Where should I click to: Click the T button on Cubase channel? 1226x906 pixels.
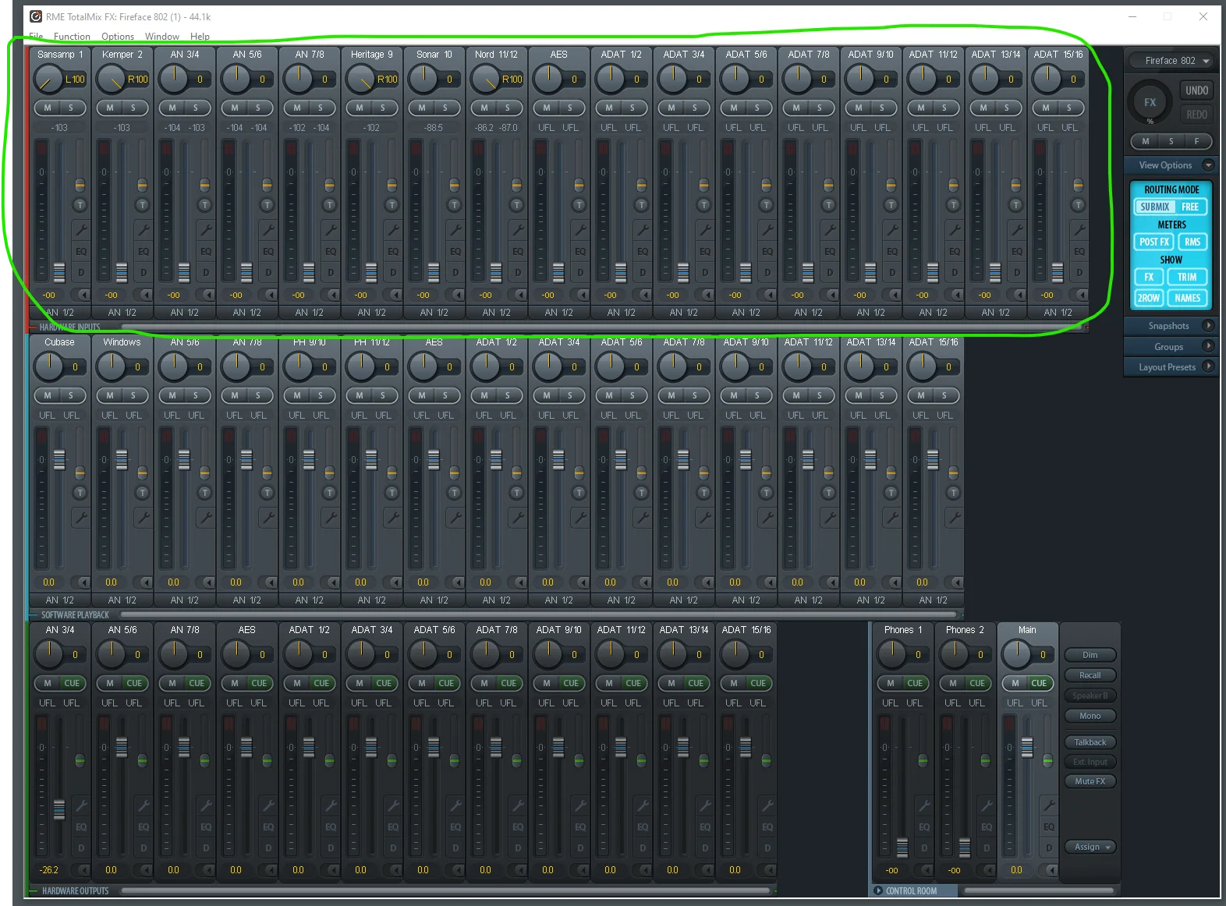tap(80, 493)
